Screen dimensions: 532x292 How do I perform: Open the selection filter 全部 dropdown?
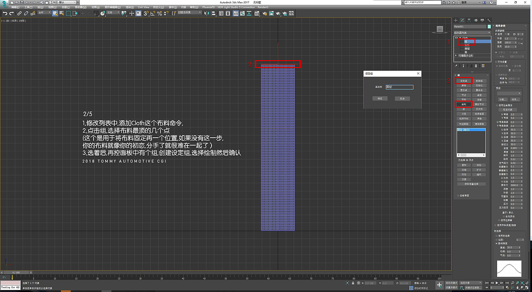click(x=44, y=13)
